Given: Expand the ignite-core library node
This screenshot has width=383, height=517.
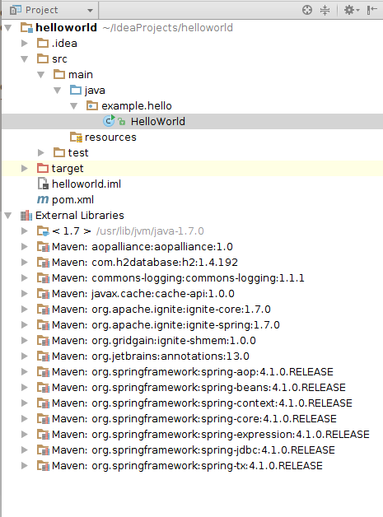Looking at the screenshot, I should (x=25, y=310).
